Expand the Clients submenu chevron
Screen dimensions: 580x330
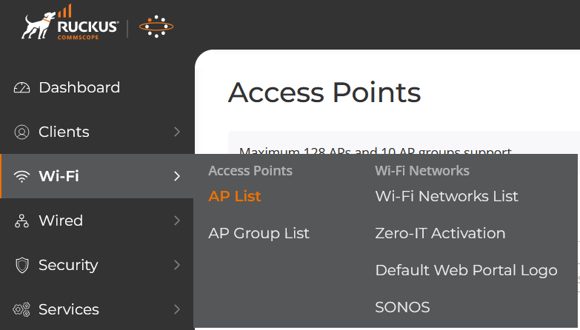tap(177, 132)
